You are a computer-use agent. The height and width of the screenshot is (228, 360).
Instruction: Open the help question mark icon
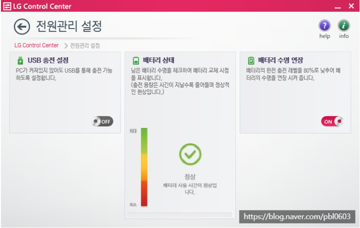(x=325, y=26)
